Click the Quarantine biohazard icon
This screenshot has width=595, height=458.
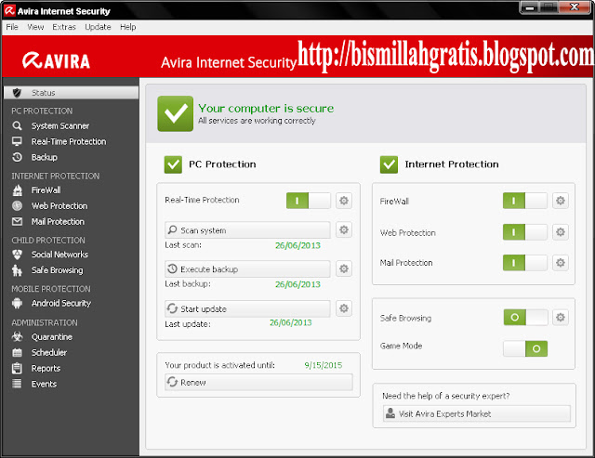pyautogui.click(x=17, y=336)
